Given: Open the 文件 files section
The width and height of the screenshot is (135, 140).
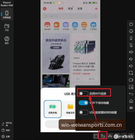Looking at the screenshot, I should 7,28.
